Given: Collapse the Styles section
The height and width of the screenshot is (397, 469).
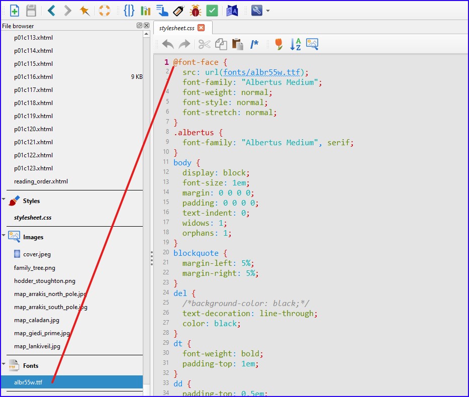Looking at the screenshot, I should pyautogui.click(x=4, y=200).
